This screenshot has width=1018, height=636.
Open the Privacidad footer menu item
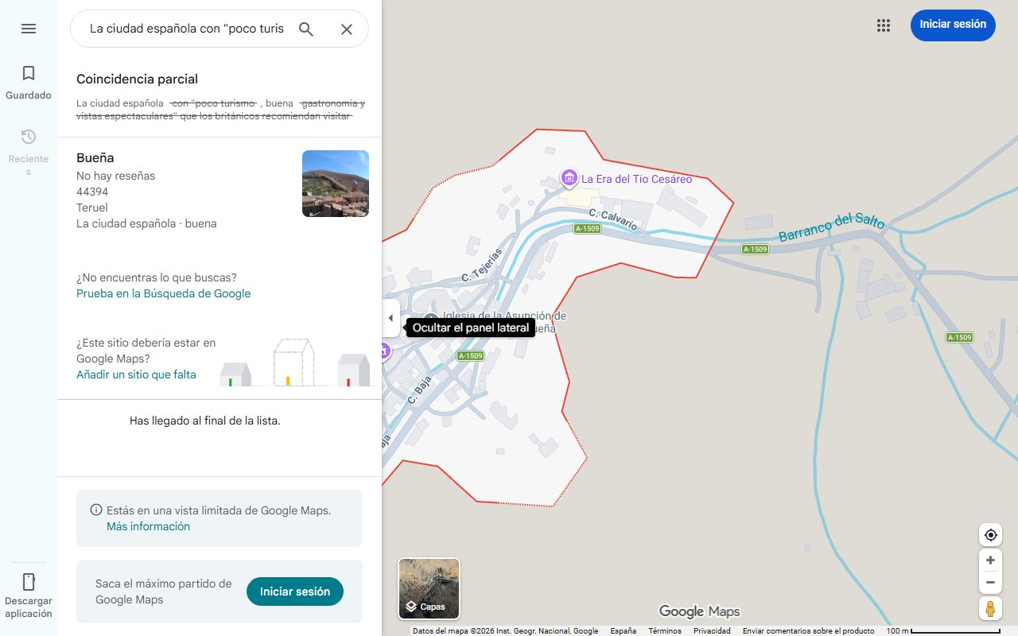tap(712, 630)
